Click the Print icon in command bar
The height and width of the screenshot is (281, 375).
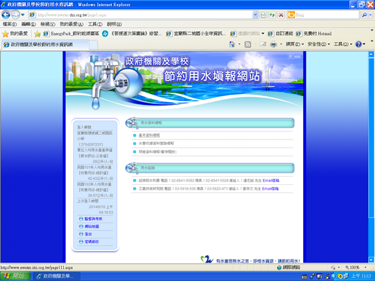pos(273,44)
